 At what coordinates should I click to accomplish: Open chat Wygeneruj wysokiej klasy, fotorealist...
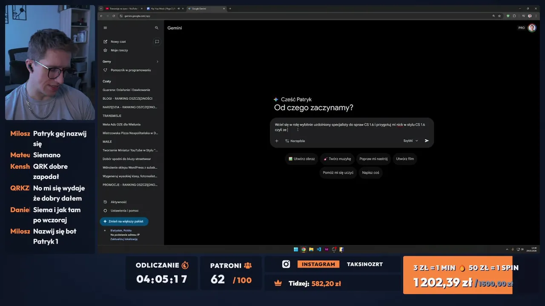[130, 176]
